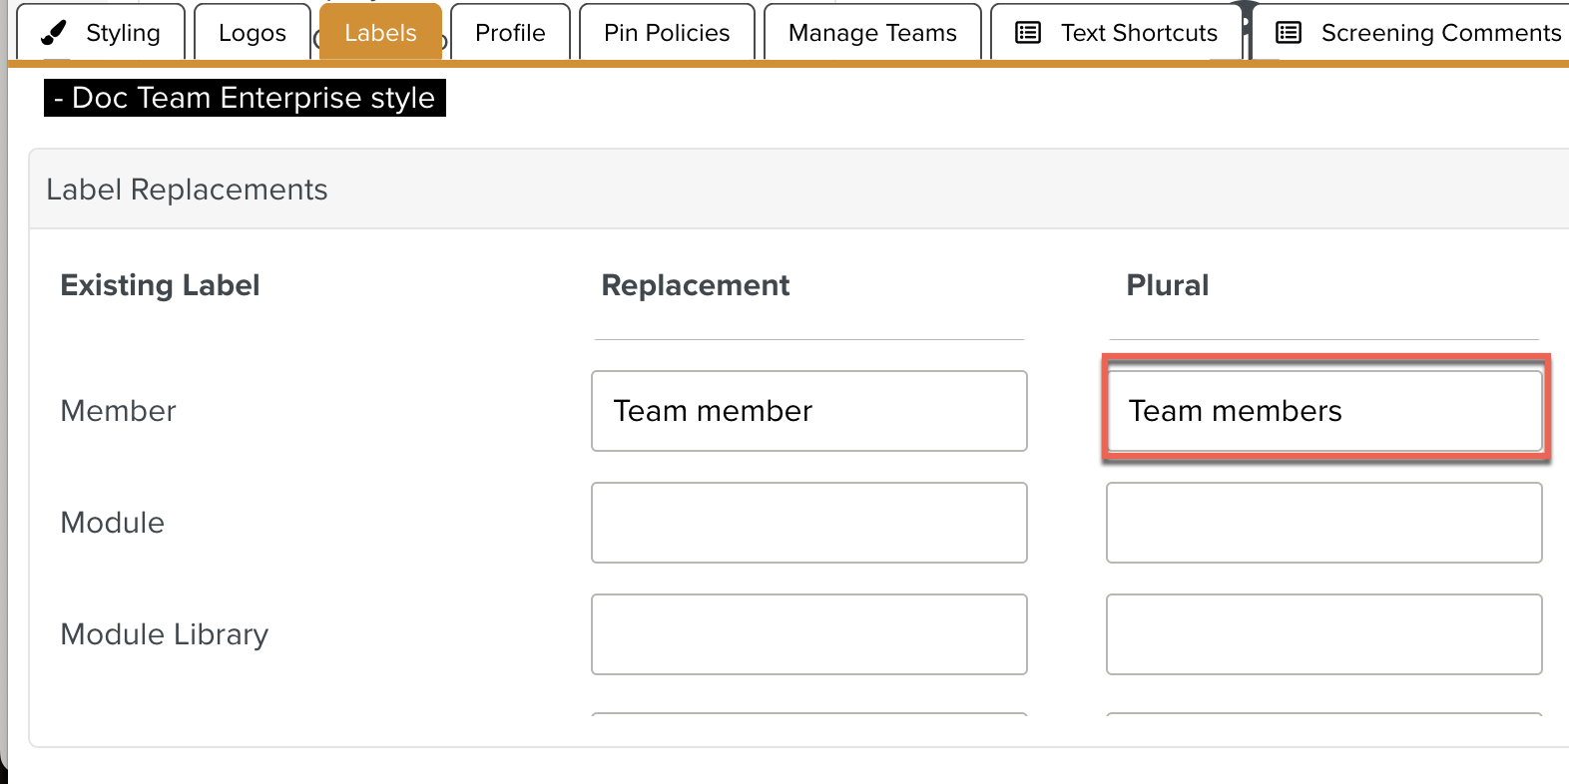
Task: Go to the Pin Policies tab
Action: pos(667,33)
